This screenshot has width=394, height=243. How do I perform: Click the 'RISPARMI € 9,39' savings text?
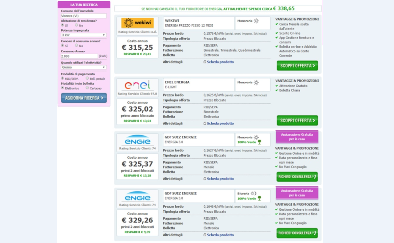coord(137,232)
